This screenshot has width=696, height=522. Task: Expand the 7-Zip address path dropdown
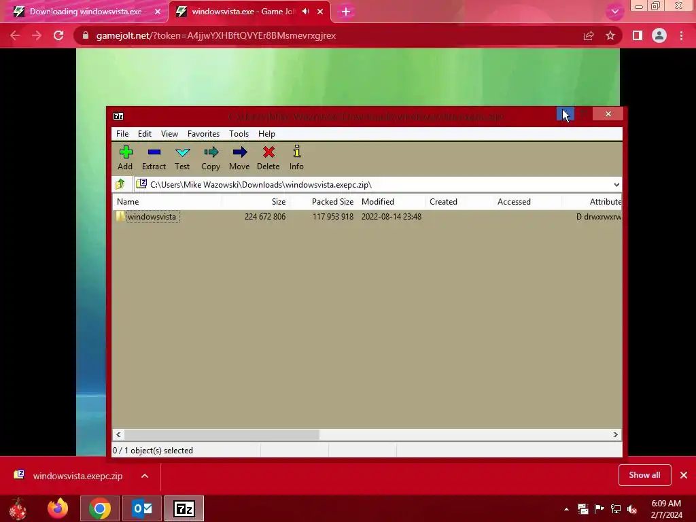point(616,185)
